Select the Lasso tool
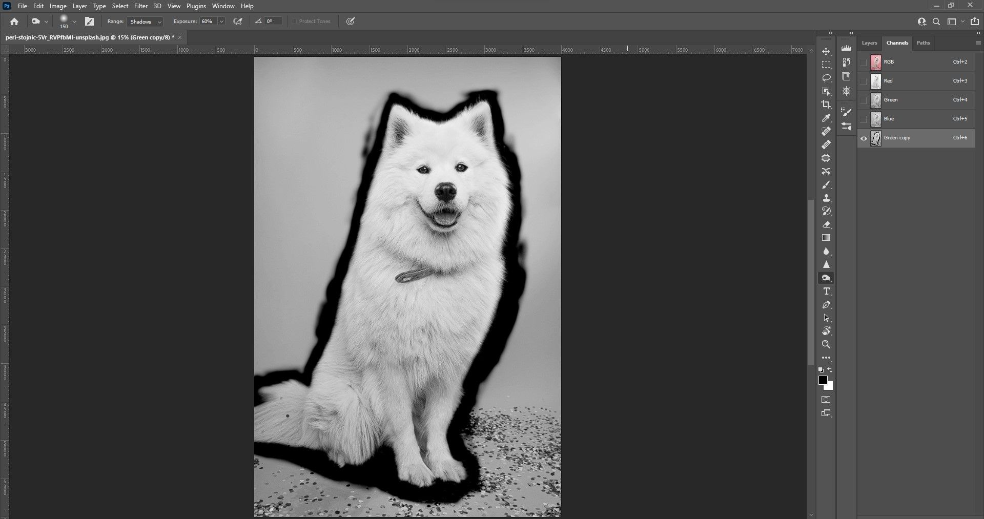984x519 pixels. (x=826, y=78)
